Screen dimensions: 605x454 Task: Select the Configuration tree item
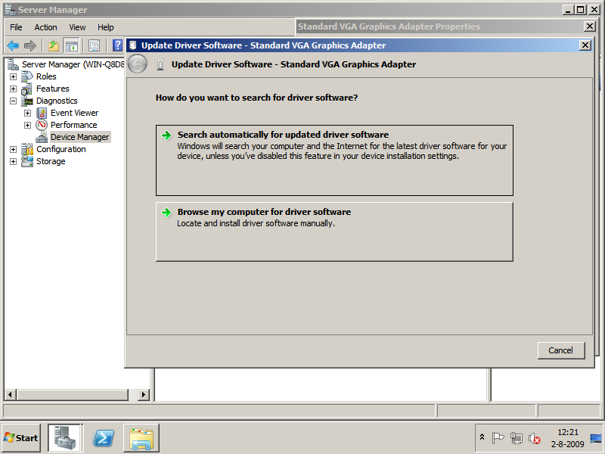61,149
